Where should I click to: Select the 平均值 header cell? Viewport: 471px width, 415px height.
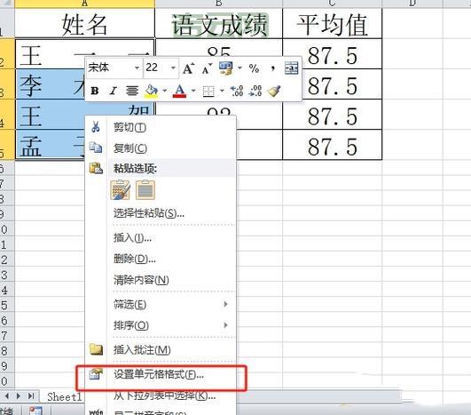[333, 23]
